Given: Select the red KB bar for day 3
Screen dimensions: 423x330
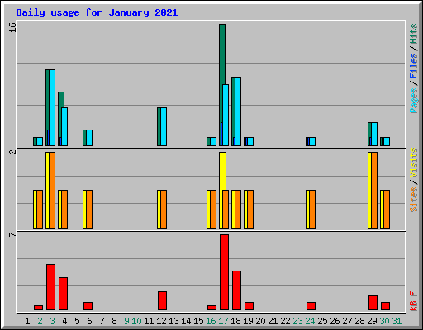Looking at the screenshot, I should tap(50, 287).
